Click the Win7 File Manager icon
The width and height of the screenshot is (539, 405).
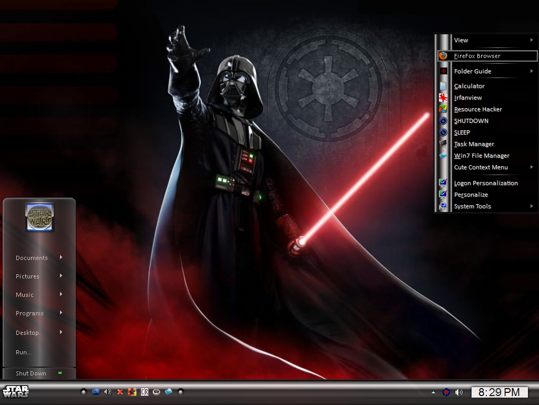click(443, 156)
